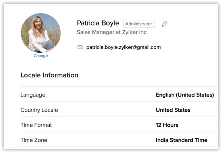Click the Sales Manager at Zylker Inc text

pos(112,32)
